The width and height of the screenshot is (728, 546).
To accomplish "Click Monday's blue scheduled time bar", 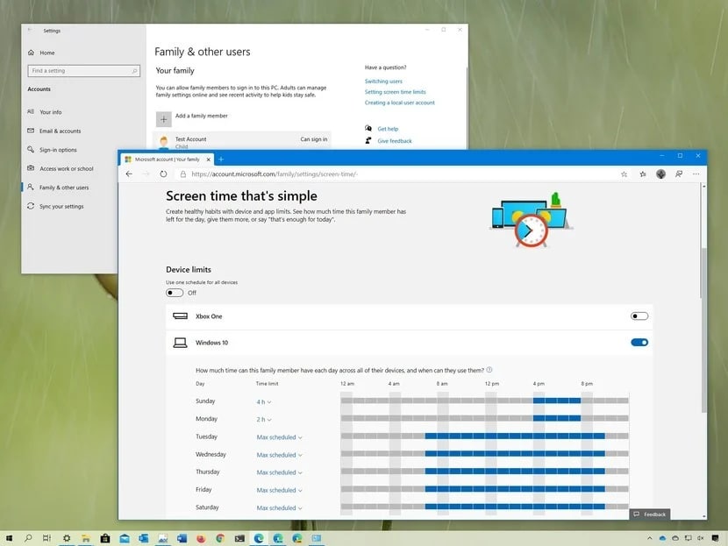I will click(557, 417).
